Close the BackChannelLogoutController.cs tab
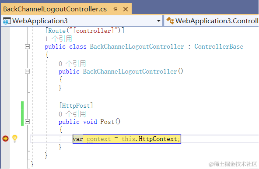Viewport: 259px width, 169px height. pyautogui.click(x=126, y=9)
